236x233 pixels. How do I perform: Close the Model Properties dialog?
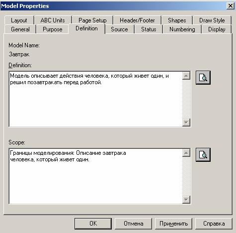[x=231, y=6]
